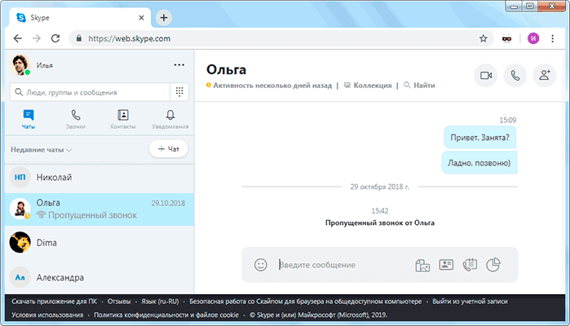Screen dimensions: 570x326
Task: Switch to the Звонки tab
Action: (x=76, y=119)
